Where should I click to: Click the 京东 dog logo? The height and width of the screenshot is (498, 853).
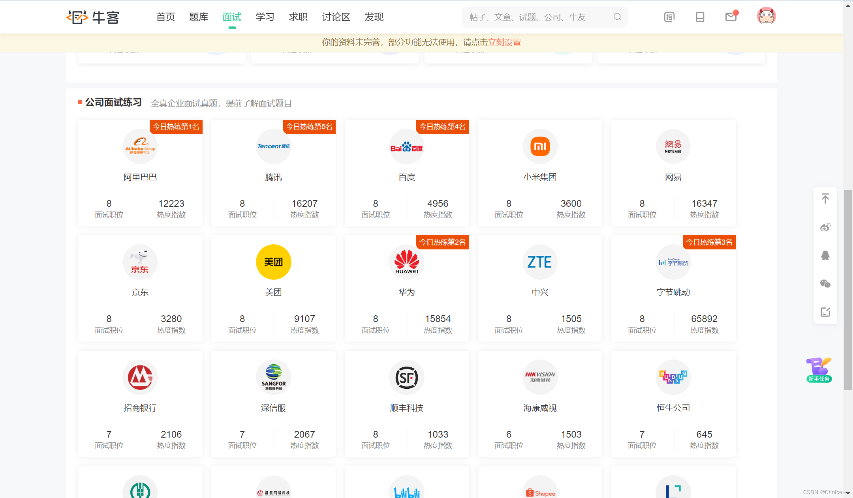[x=140, y=262]
